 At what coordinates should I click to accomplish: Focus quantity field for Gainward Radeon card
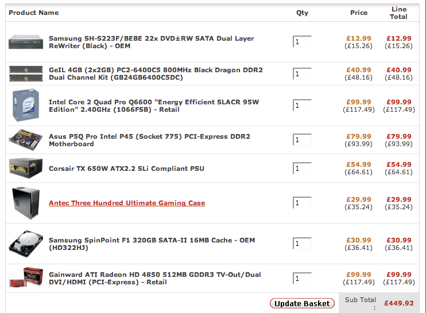click(x=302, y=279)
